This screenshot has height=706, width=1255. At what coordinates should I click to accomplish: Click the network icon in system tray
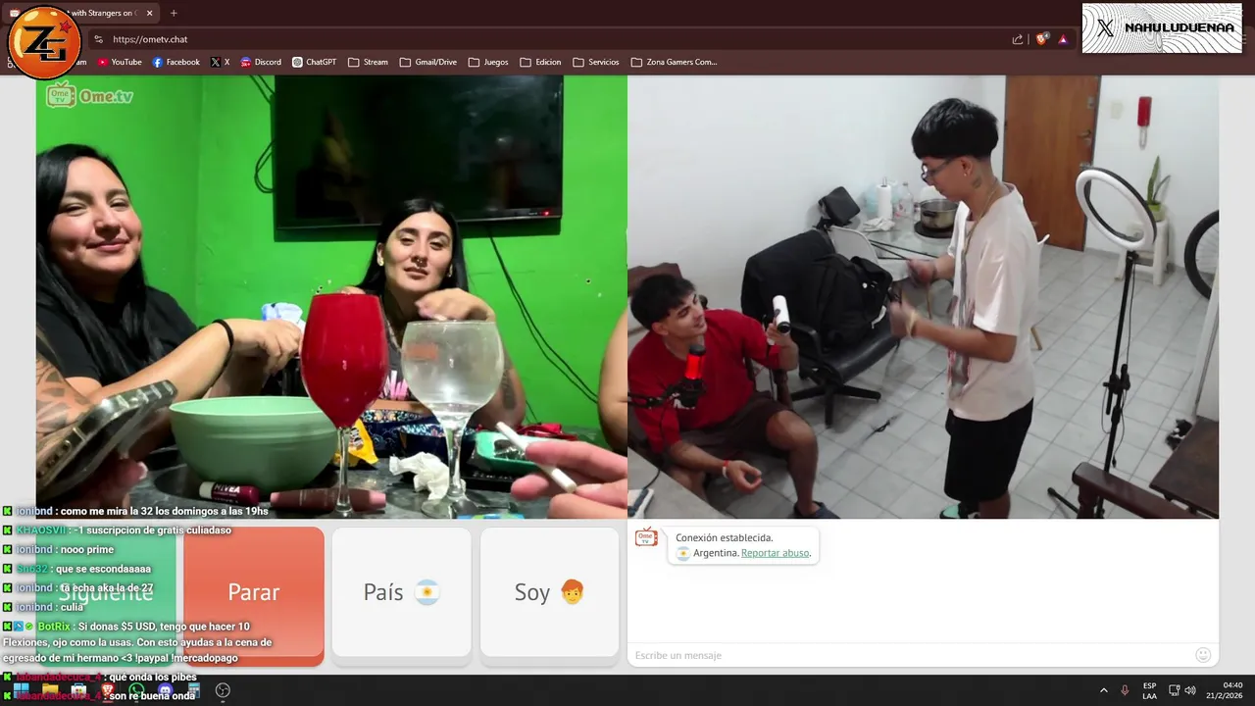[1174, 690]
